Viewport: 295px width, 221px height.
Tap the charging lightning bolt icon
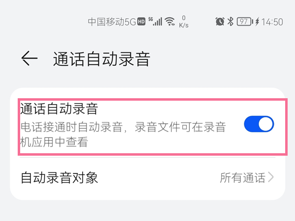click(x=257, y=22)
